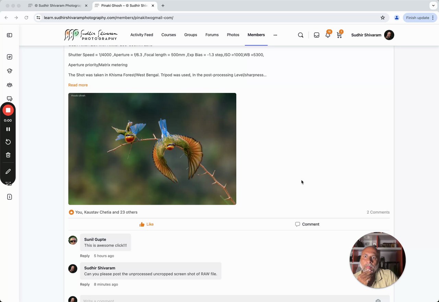This screenshot has width=439, height=302.
Task: Open the site search icon
Action: pos(301,35)
